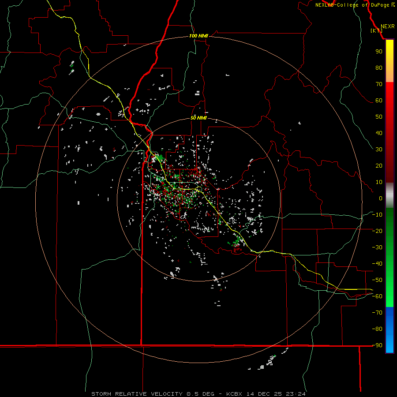Click the "-80" scale value
The width and height of the screenshot is (397, 397).
pyautogui.click(x=377, y=329)
